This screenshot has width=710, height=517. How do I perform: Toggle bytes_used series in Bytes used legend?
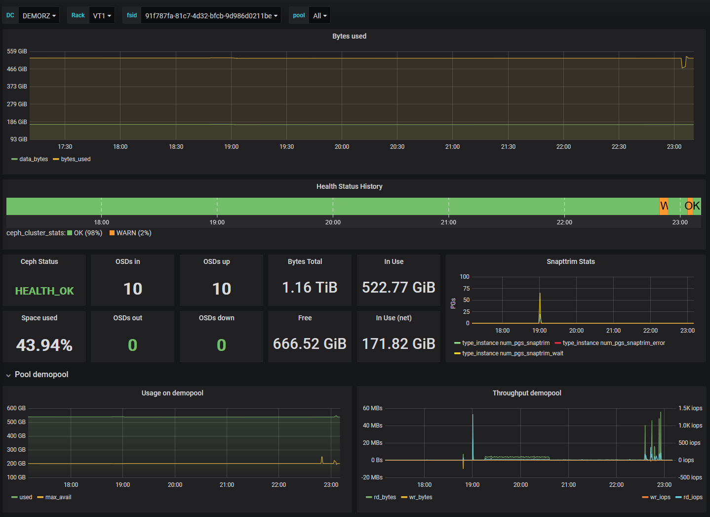(x=76, y=159)
